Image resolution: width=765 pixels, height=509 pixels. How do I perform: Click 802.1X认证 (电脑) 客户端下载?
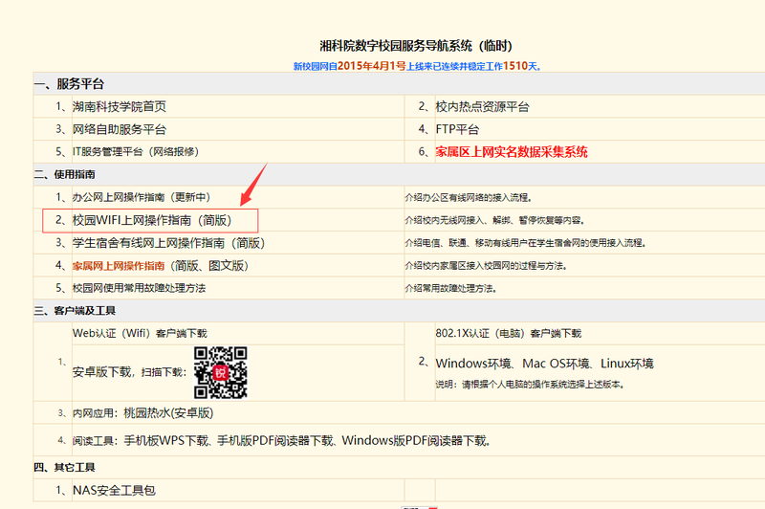coord(508,333)
